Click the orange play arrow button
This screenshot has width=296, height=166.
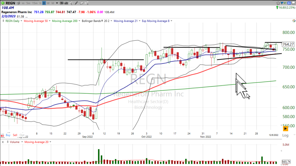(286, 128)
